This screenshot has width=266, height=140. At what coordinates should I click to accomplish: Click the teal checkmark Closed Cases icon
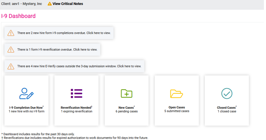coord(227,93)
